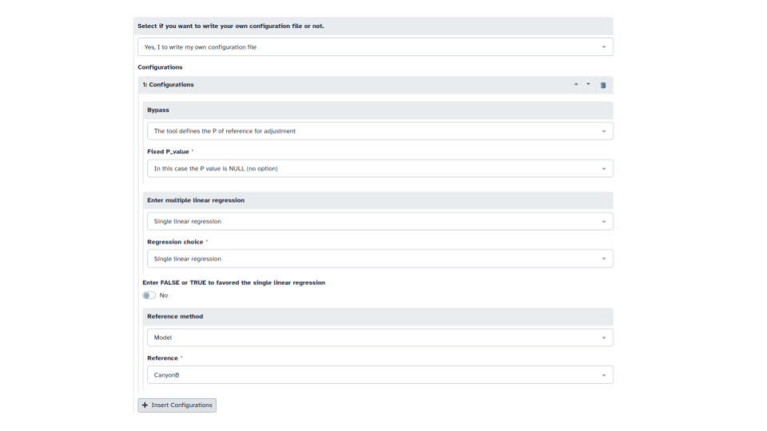The image size is (767, 431).
Task: Delete the Configurations block with the trash icon
Action: (x=603, y=85)
